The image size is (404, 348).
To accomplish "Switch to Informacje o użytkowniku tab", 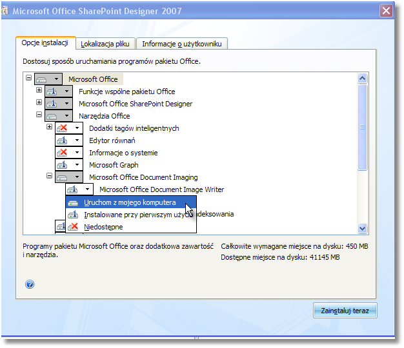I will [x=181, y=44].
